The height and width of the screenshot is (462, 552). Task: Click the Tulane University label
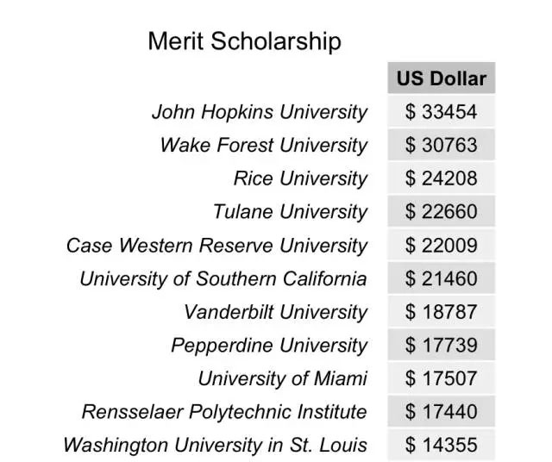(x=290, y=212)
